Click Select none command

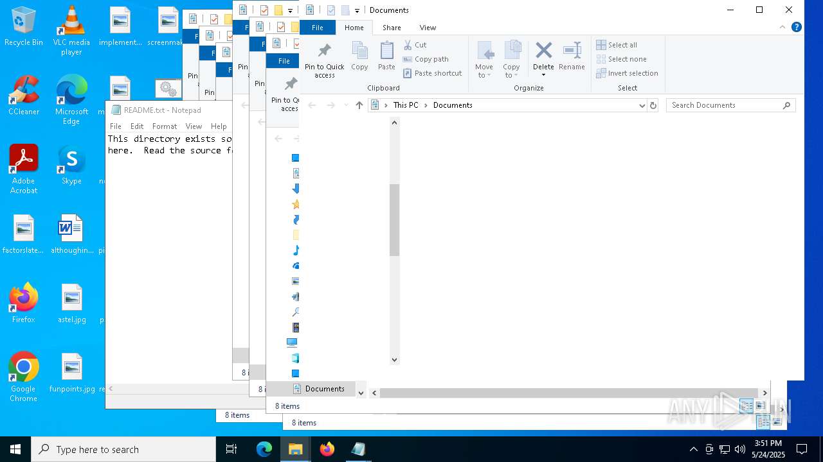[621, 59]
